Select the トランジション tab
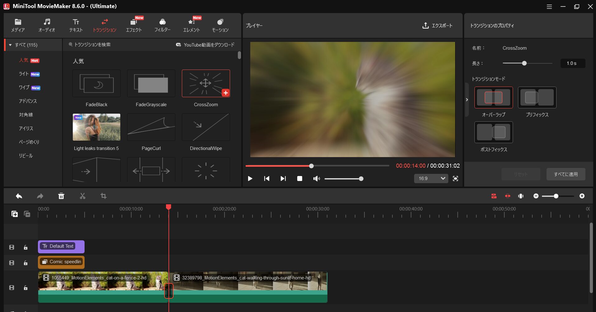 104,25
